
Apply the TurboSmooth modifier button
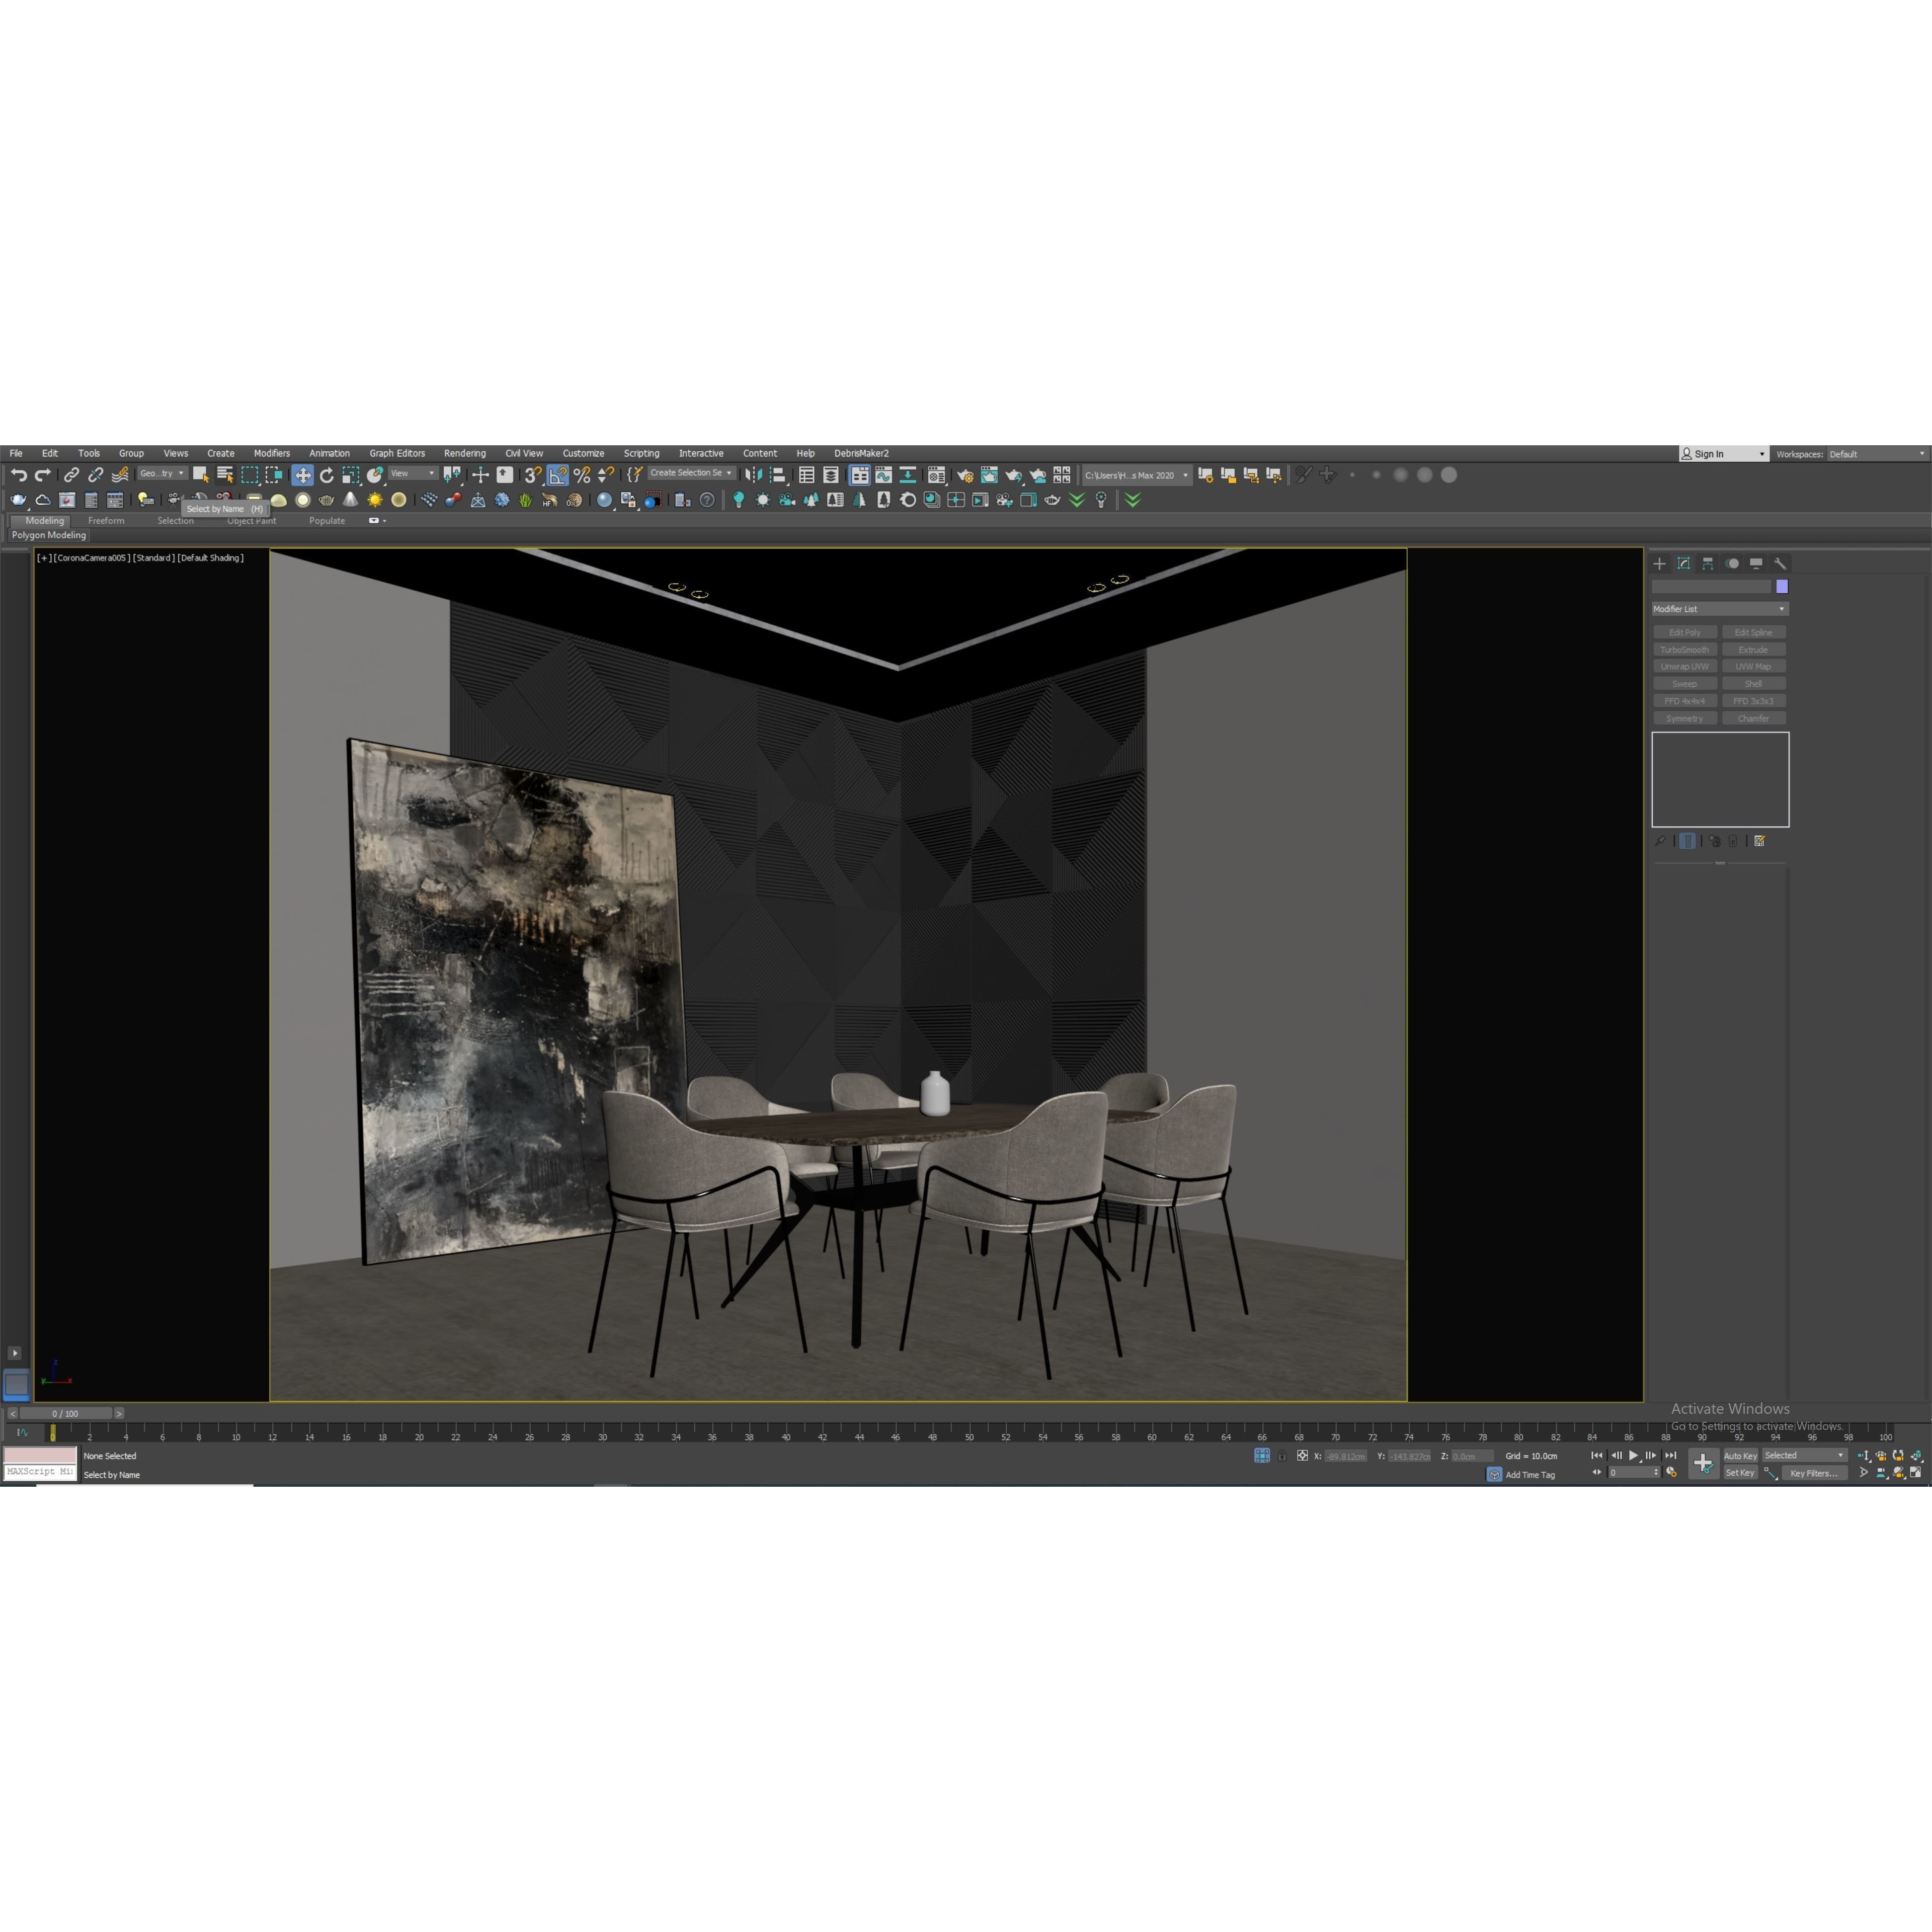1685,650
